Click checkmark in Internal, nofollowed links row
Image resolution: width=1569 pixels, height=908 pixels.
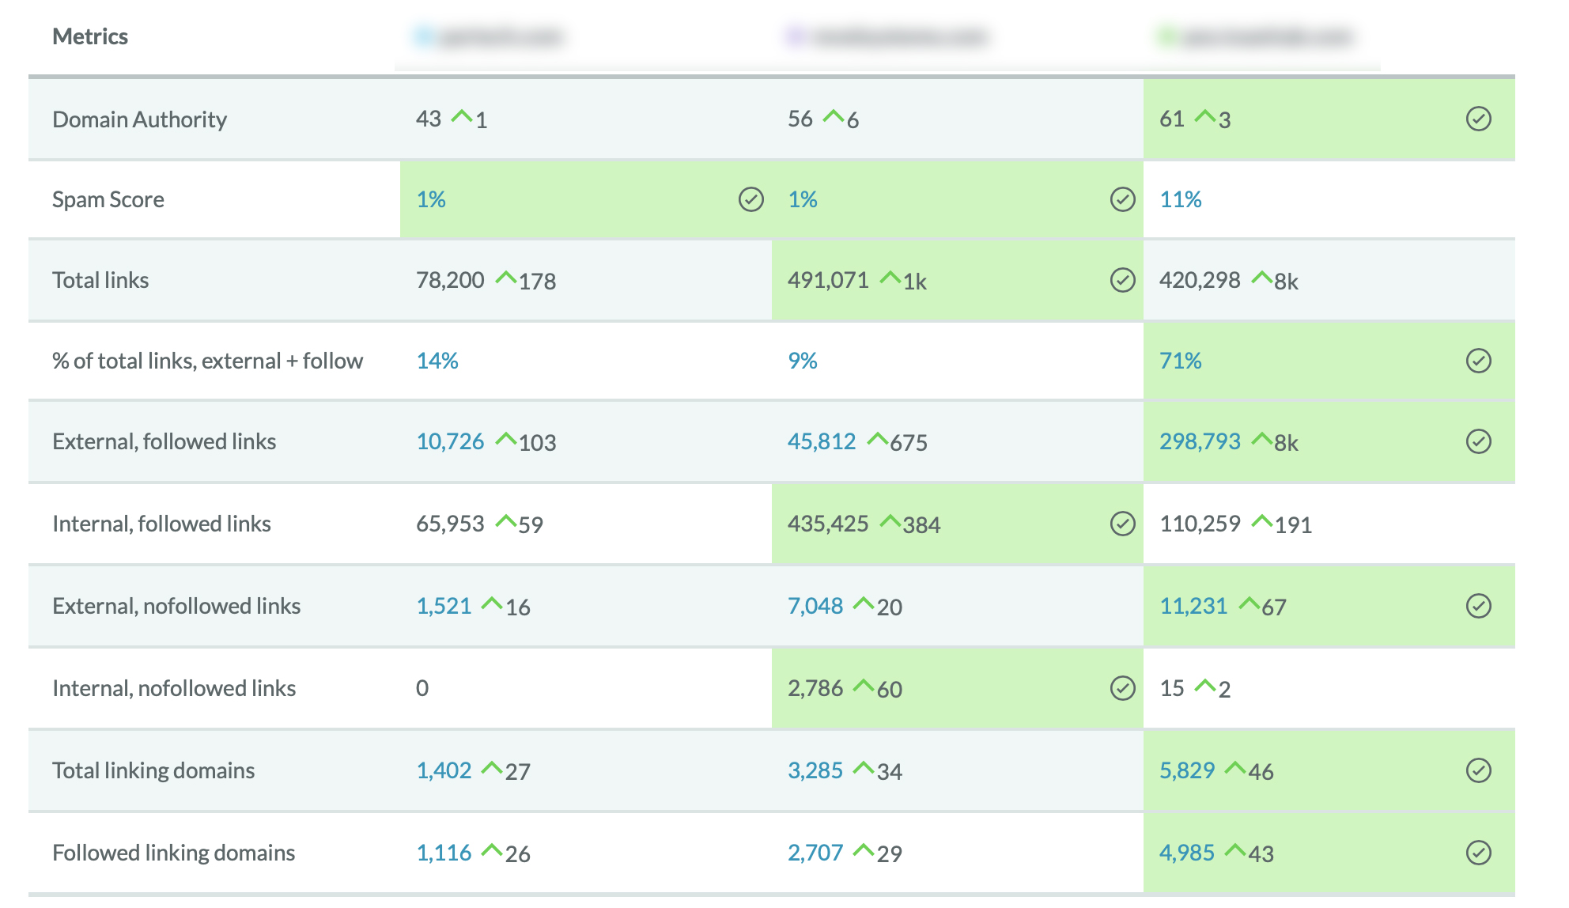point(1122,688)
